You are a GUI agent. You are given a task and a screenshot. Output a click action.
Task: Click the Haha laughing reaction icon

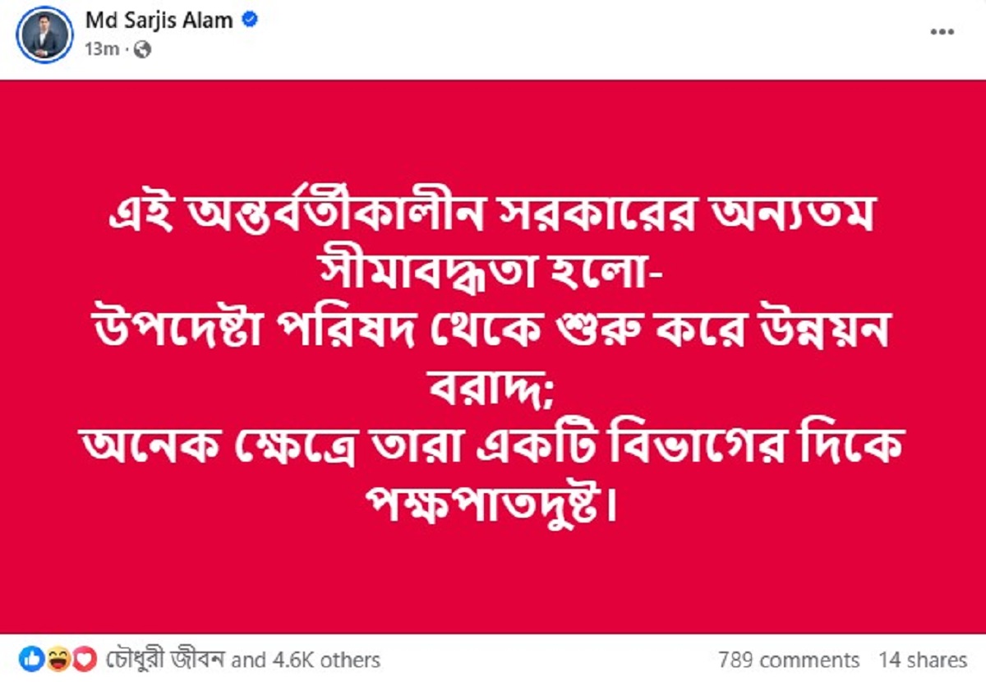pos(58,659)
